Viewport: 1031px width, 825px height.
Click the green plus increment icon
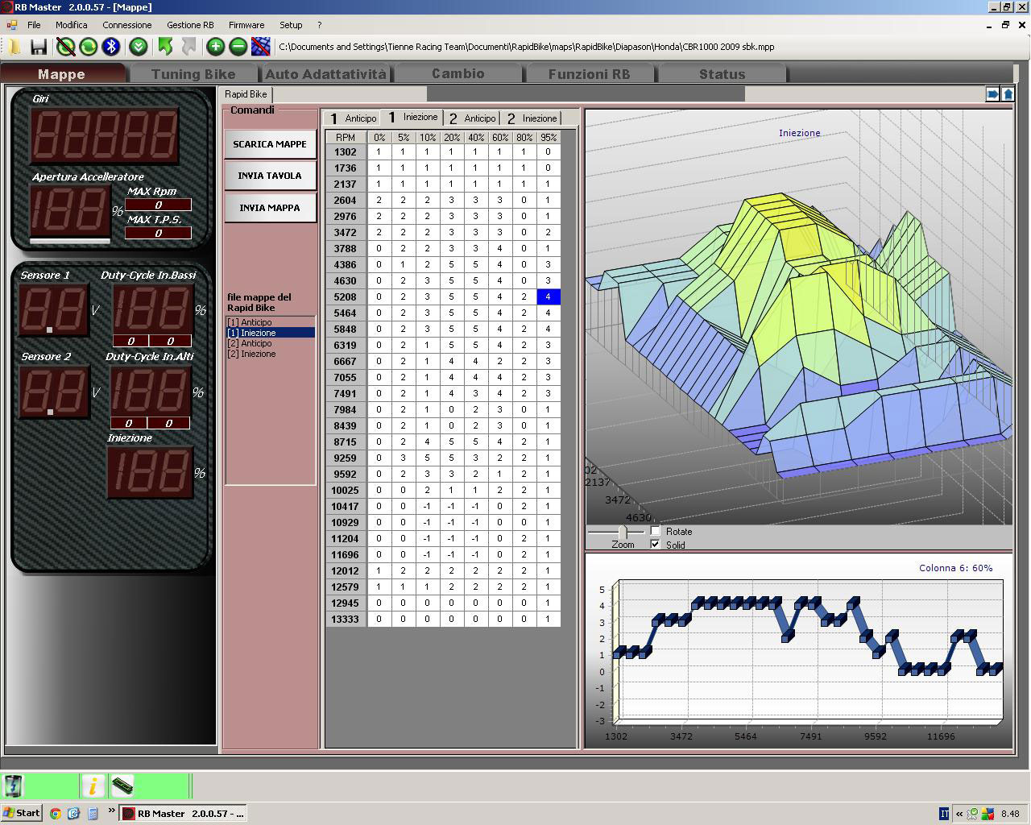click(215, 47)
